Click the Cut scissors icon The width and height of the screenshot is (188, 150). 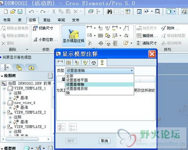pyautogui.click(x=54, y=12)
